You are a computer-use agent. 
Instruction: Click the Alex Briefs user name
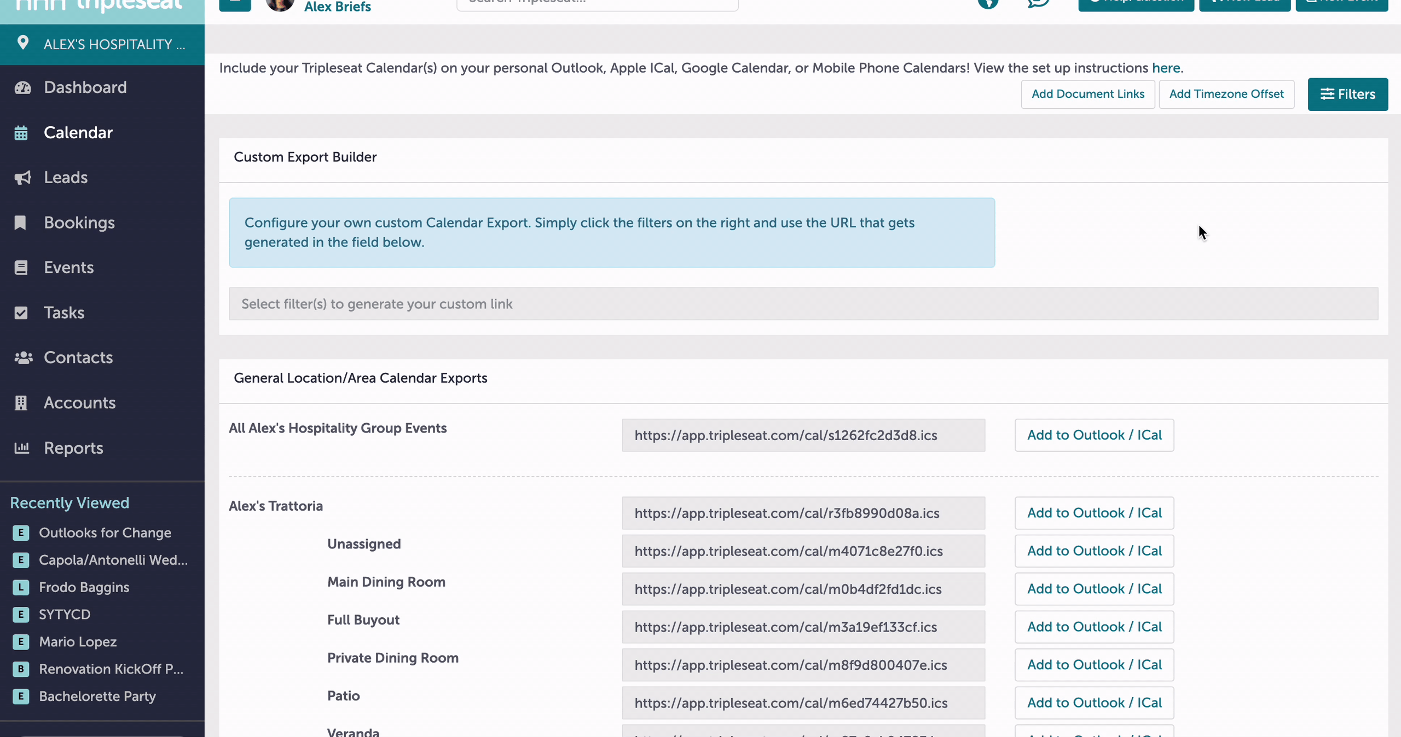coord(337,7)
